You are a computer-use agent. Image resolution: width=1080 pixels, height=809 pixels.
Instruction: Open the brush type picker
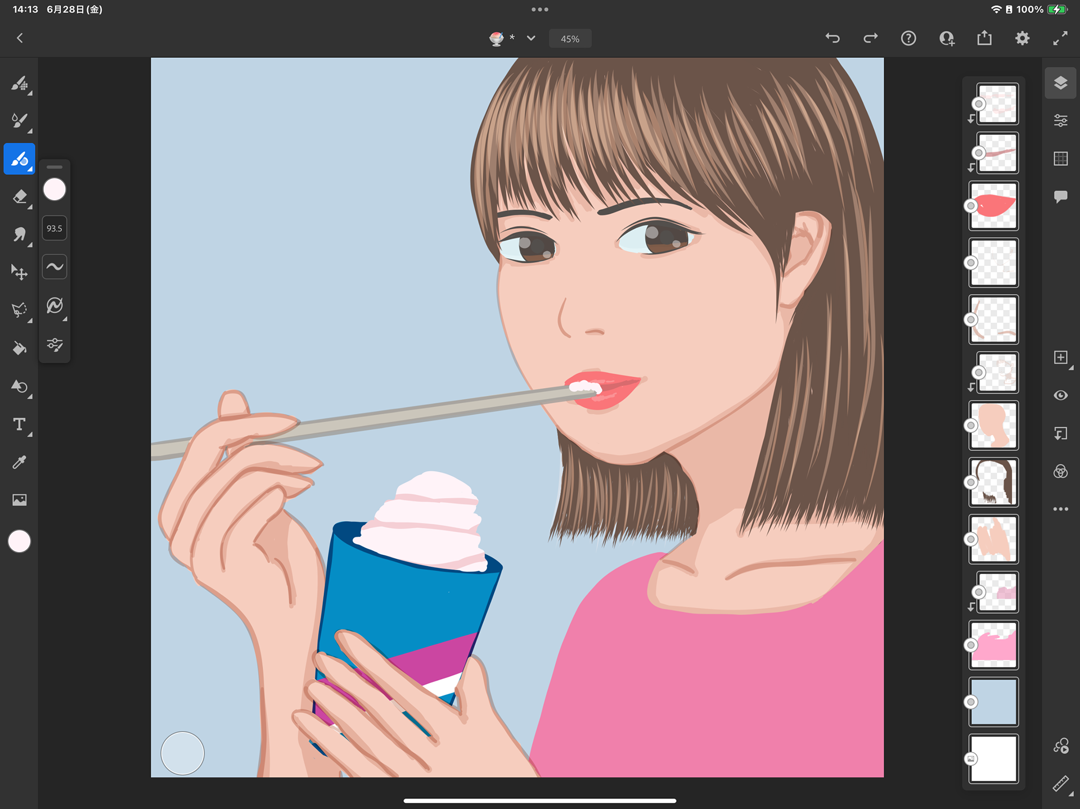55,305
